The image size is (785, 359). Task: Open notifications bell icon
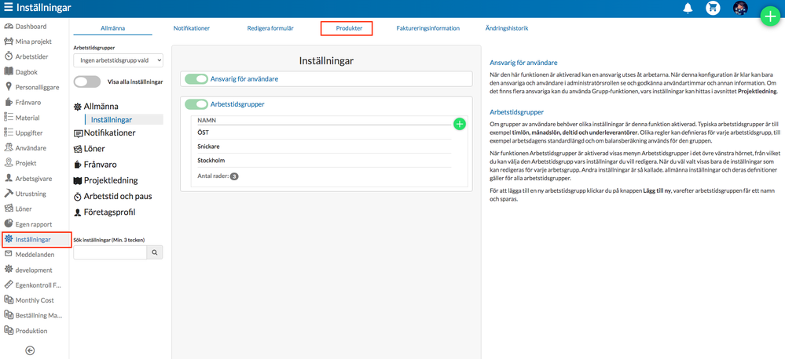(x=688, y=8)
